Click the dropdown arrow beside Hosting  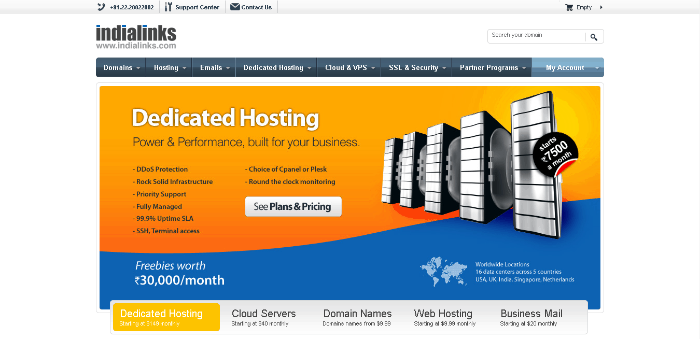pos(184,68)
